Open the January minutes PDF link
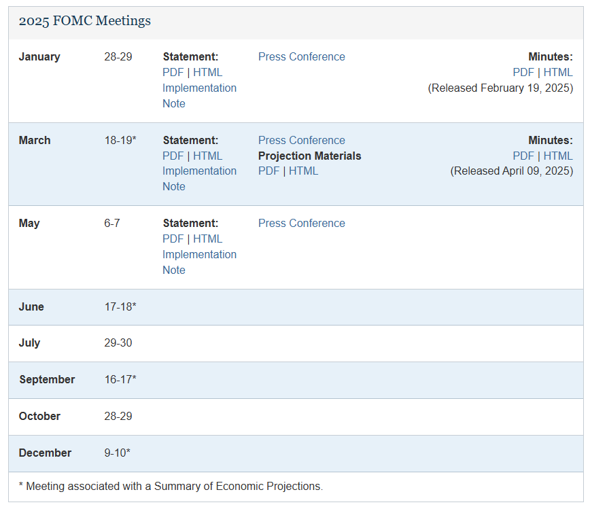The width and height of the screenshot is (590, 509). (x=523, y=72)
